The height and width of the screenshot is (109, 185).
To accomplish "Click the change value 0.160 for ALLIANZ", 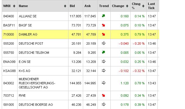I will tap(125, 16).
